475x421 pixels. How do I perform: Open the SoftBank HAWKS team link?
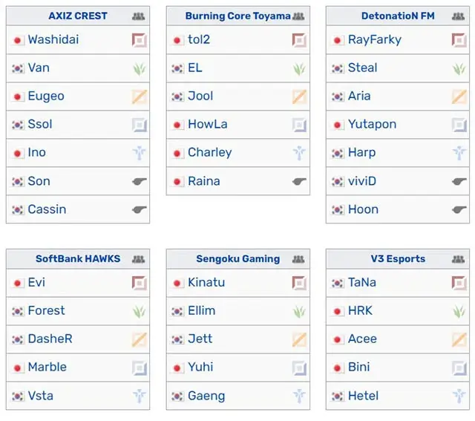pyautogui.click(x=78, y=258)
